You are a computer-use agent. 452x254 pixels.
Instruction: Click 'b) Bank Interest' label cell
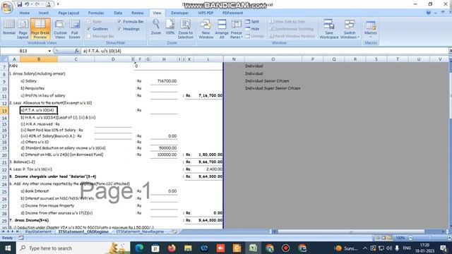[x=35, y=191]
